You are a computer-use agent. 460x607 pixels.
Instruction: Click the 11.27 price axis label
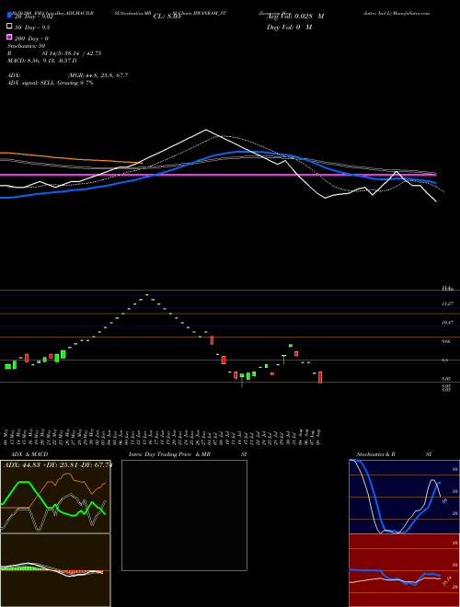(447, 303)
